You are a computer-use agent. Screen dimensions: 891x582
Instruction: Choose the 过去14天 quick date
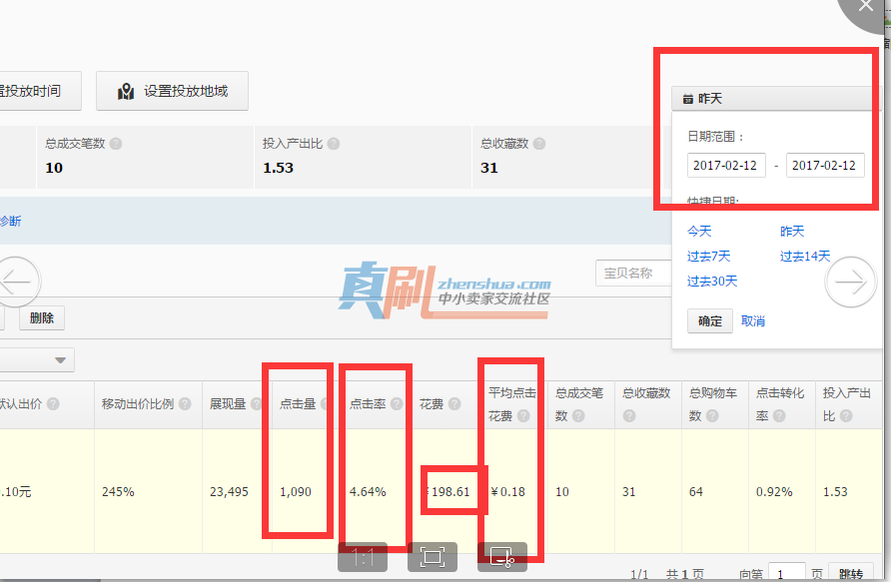point(805,257)
